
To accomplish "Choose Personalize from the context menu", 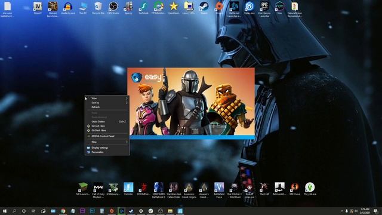I will pyautogui.click(x=107, y=152).
